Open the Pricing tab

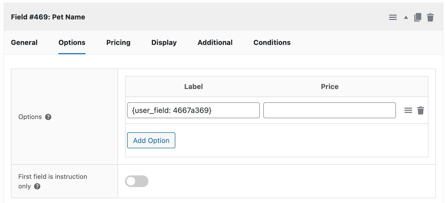coord(118,43)
